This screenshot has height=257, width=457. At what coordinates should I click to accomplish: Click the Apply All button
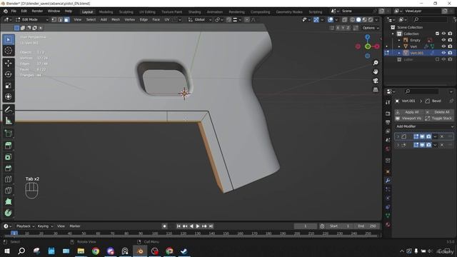coord(408,112)
